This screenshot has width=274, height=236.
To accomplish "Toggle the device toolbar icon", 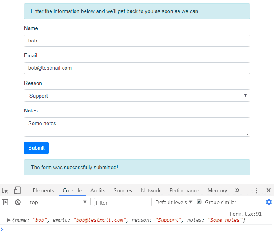I will click(x=17, y=190).
